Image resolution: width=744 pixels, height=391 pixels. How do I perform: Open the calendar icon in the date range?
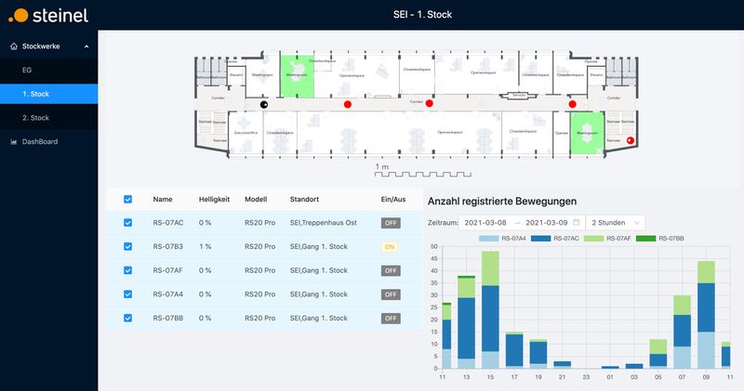pyautogui.click(x=576, y=223)
